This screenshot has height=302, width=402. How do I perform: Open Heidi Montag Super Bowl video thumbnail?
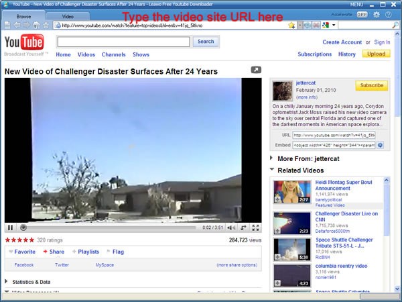[x=292, y=192]
